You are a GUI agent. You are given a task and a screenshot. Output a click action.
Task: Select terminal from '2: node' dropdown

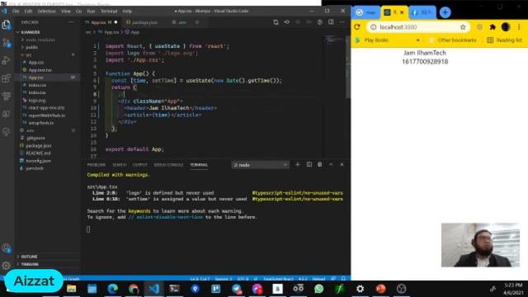[261, 165]
